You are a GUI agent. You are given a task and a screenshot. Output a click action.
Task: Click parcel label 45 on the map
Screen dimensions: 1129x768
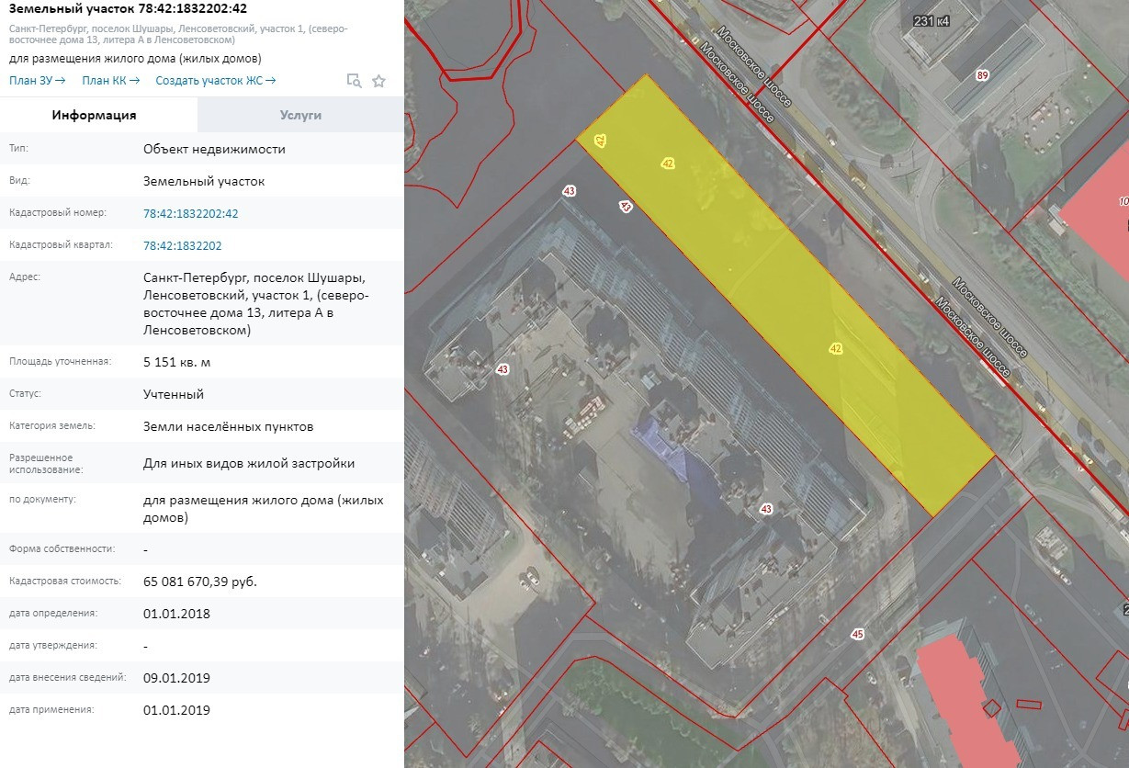click(858, 634)
